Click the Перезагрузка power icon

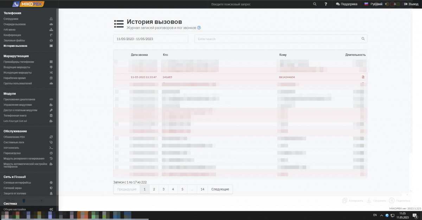[51, 153]
